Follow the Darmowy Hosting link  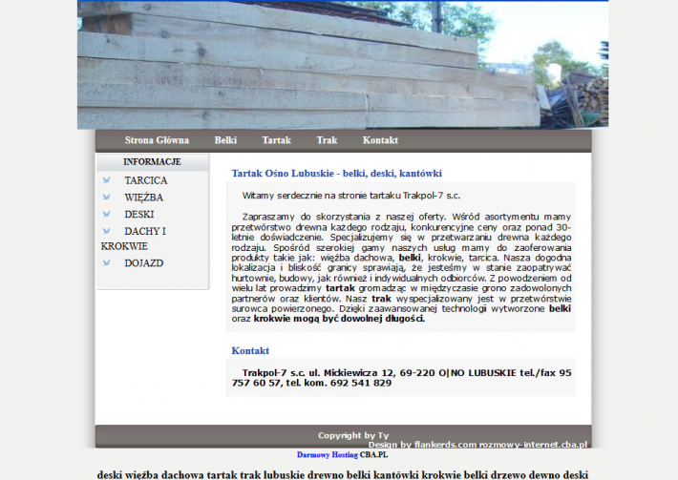(327, 455)
